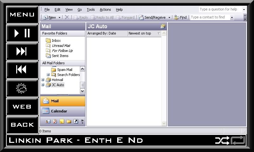Click the Favorite Folders header
The image size is (254, 152).
(x=63, y=33)
